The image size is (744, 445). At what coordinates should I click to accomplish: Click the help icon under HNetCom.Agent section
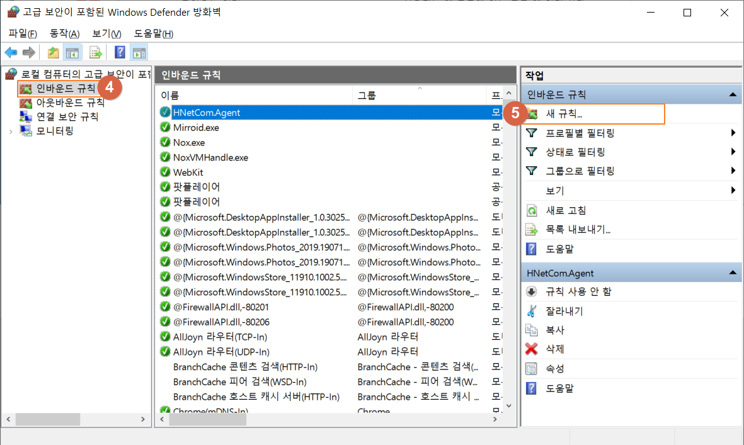(532, 388)
